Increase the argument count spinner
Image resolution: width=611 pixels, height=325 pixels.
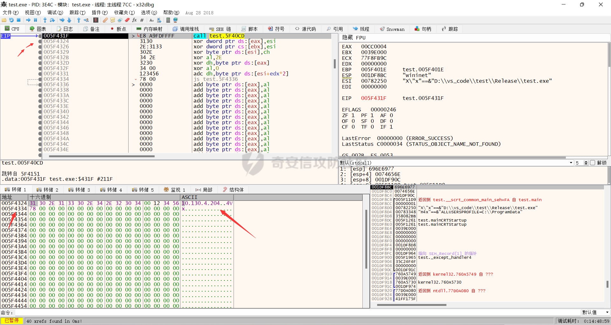tap(586, 162)
